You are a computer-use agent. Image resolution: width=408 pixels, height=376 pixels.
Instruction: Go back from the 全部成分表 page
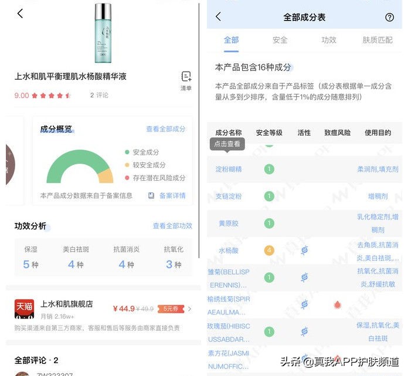click(x=218, y=16)
